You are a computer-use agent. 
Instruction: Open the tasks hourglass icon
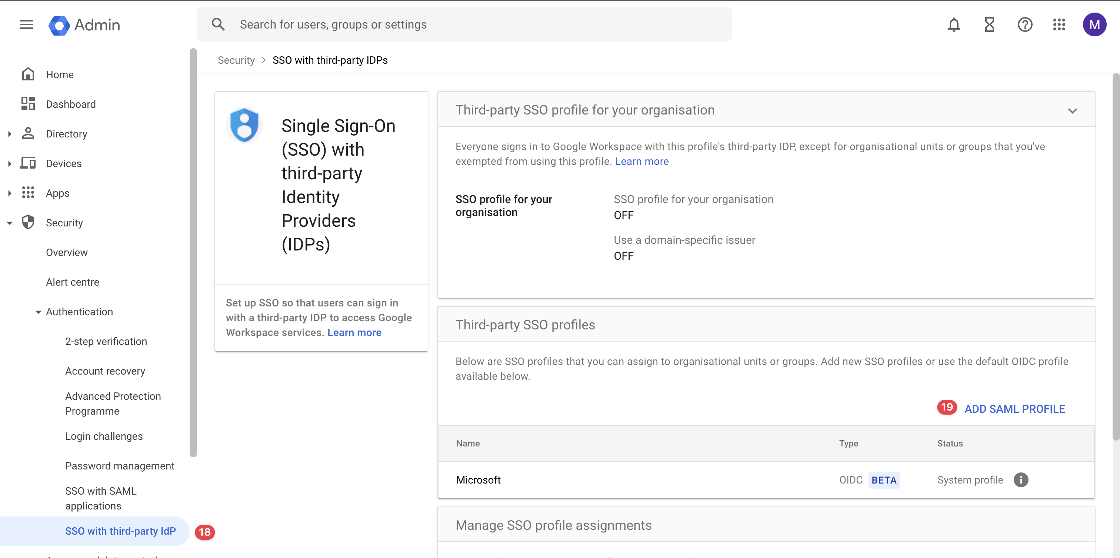989,24
